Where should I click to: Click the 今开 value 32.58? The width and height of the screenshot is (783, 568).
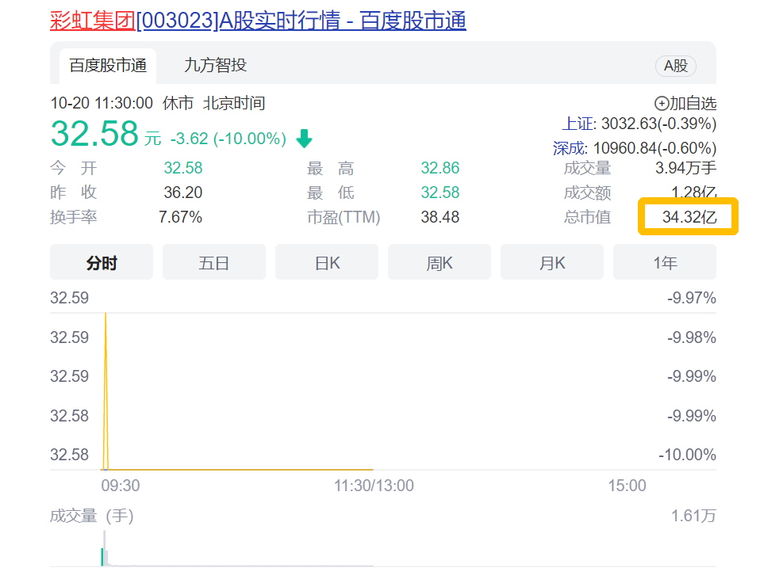[183, 168]
